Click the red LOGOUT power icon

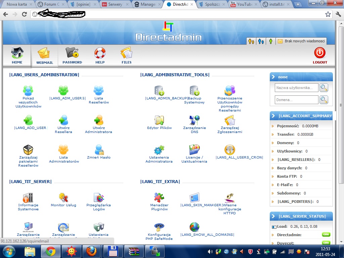click(x=320, y=53)
